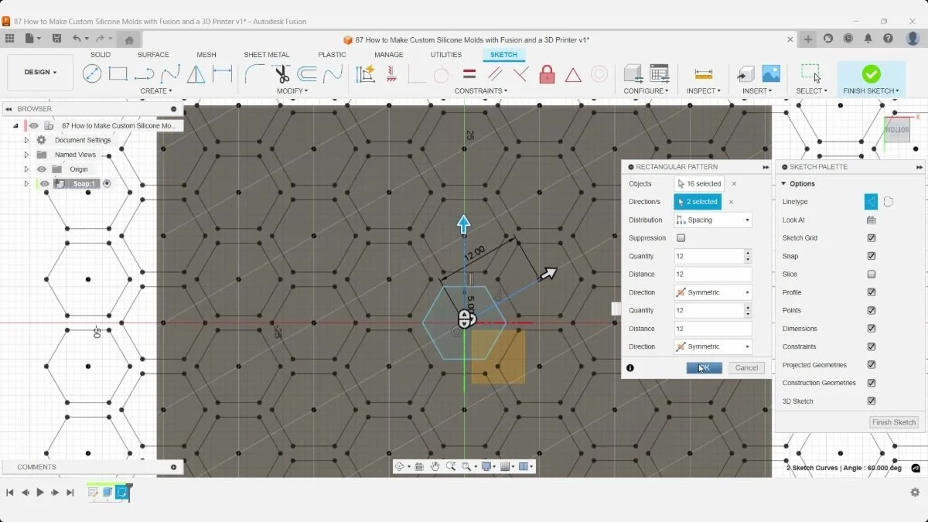Click the notifications bell icon
Screen dimensions: 928x522
coord(868,39)
